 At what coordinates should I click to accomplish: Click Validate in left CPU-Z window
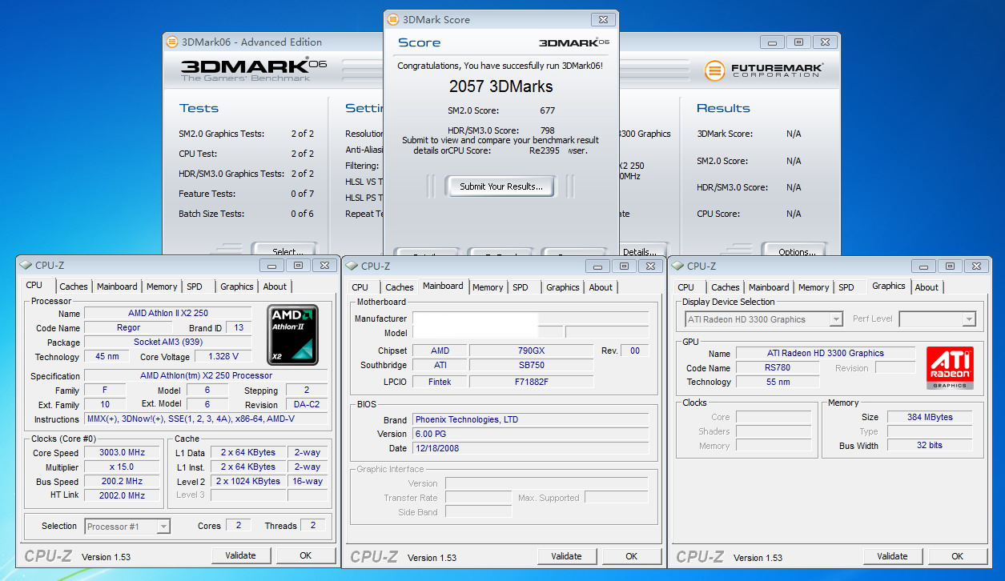(x=240, y=555)
